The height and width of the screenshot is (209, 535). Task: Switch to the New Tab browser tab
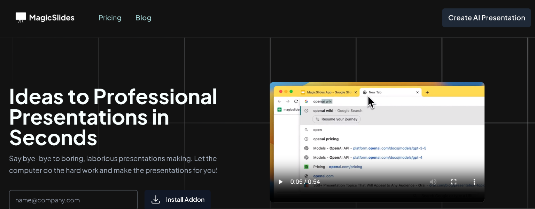(375, 92)
